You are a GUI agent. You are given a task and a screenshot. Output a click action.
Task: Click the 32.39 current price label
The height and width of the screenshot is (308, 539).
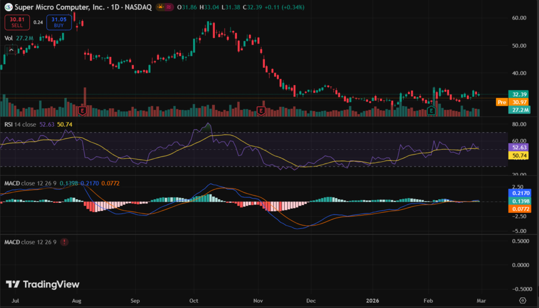520,94
